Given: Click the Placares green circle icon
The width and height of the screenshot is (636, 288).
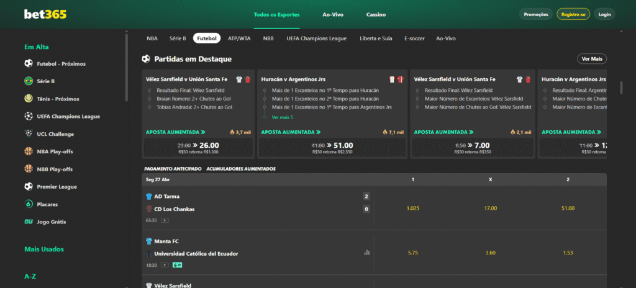Looking at the screenshot, I should pyautogui.click(x=29, y=204).
